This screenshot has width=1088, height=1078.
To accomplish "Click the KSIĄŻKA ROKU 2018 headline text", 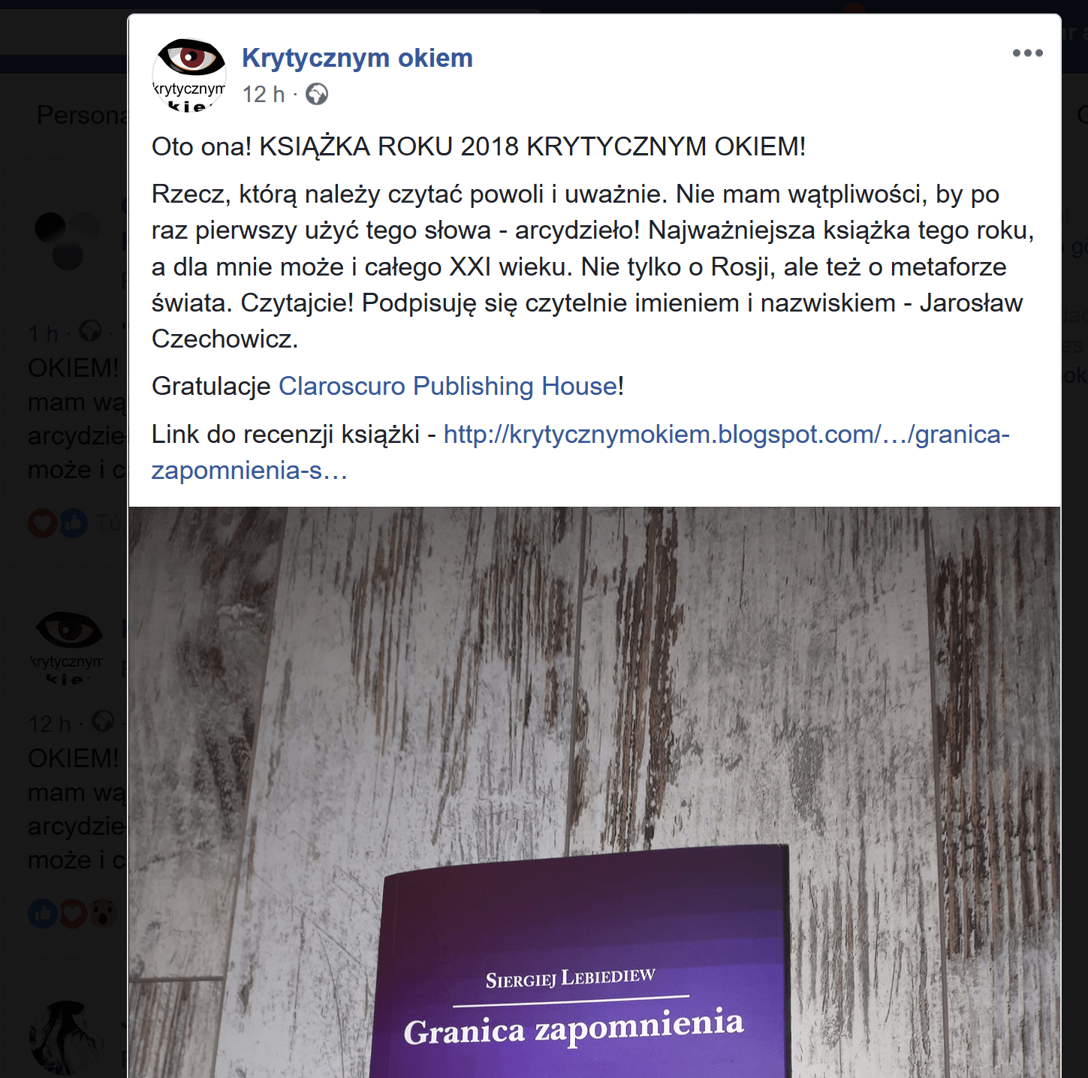I will click(532, 146).
